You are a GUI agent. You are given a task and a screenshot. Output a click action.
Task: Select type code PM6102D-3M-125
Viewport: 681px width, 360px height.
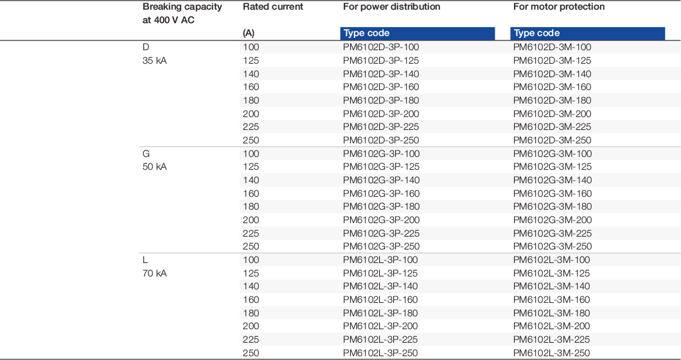click(552, 60)
